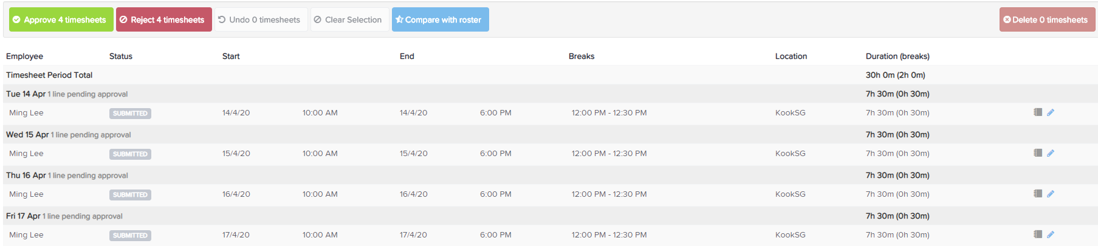Viewport: 1098px width, 246px height.
Task: Click SUBMITTED status badge for 15/4/20
Action: tap(130, 154)
